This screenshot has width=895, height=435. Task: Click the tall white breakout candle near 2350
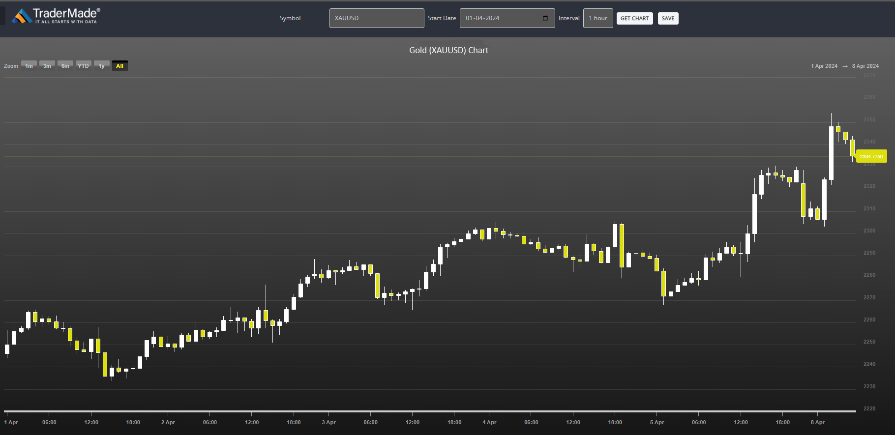click(x=832, y=153)
